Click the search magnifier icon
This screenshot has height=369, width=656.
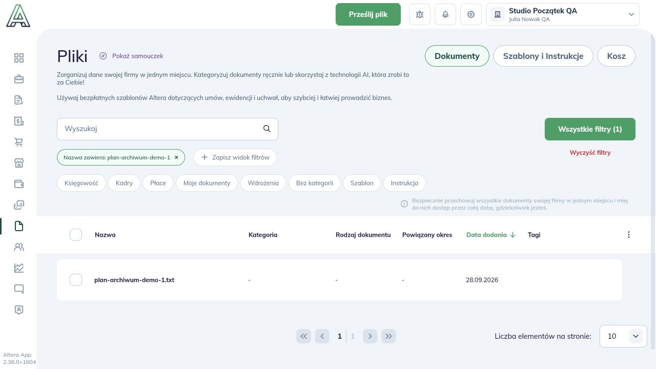[267, 129]
